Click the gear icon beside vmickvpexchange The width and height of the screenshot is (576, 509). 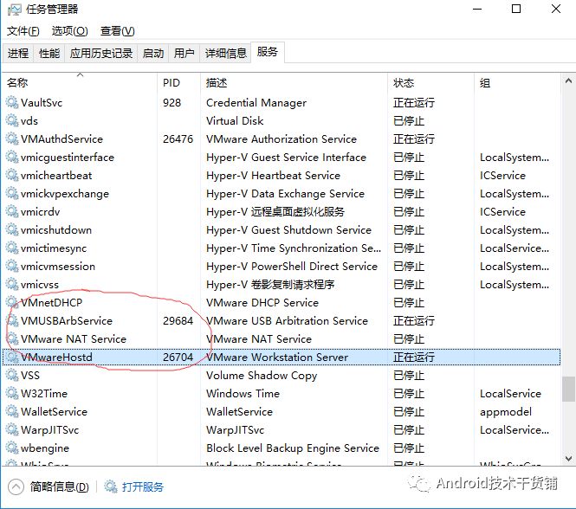pyautogui.click(x=12, y=193)
